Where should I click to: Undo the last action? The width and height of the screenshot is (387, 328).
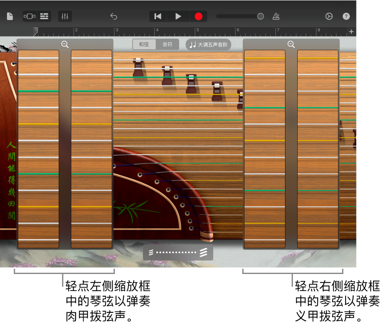(x=114, y=16)
